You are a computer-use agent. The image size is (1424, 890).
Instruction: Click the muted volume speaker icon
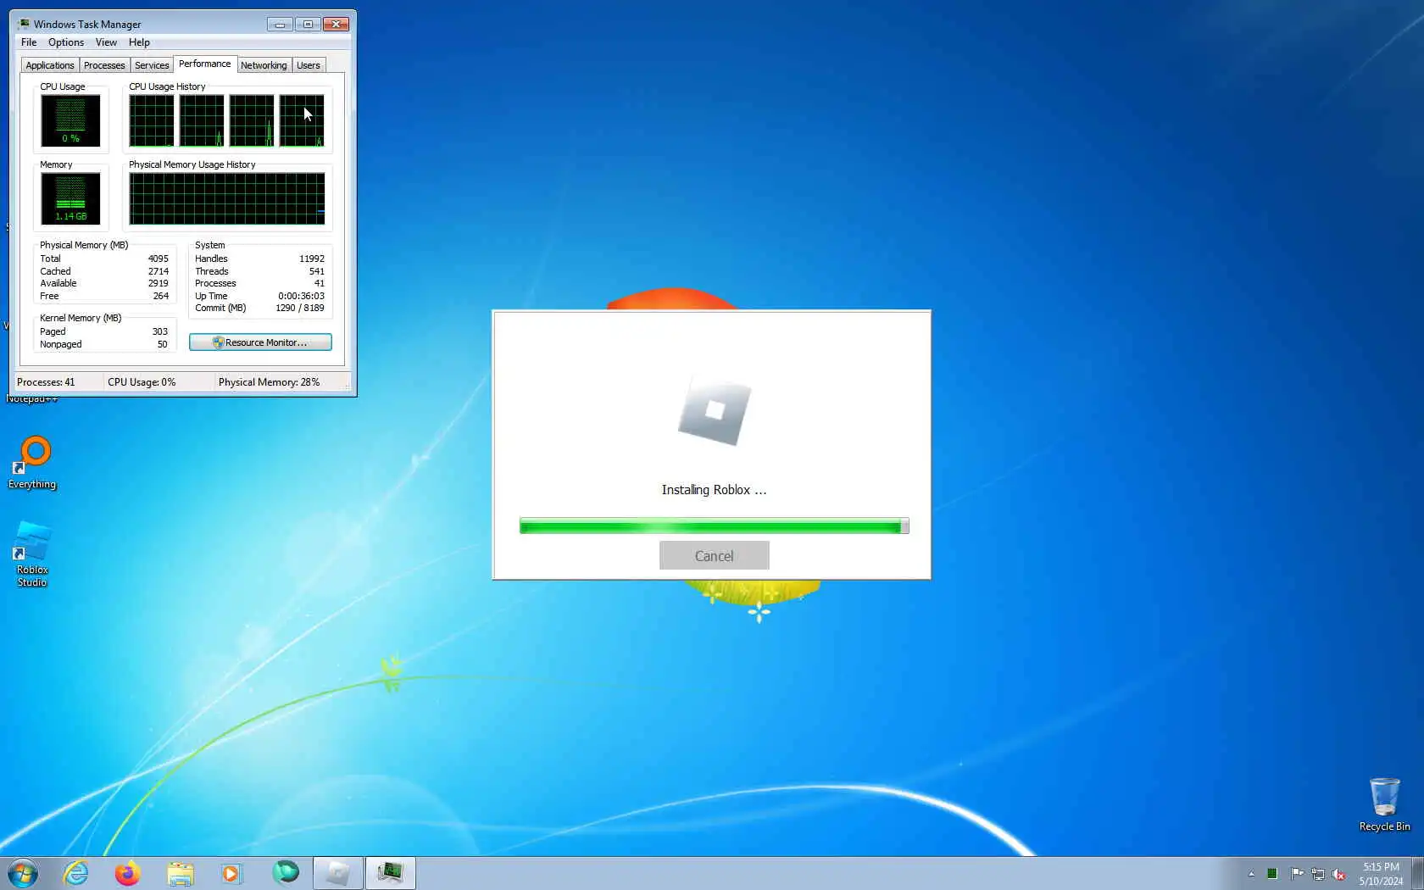(1339, 874)
